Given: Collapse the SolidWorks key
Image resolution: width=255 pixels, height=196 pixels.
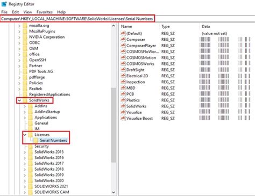Looking at the screenshot, I should point(19,100).
